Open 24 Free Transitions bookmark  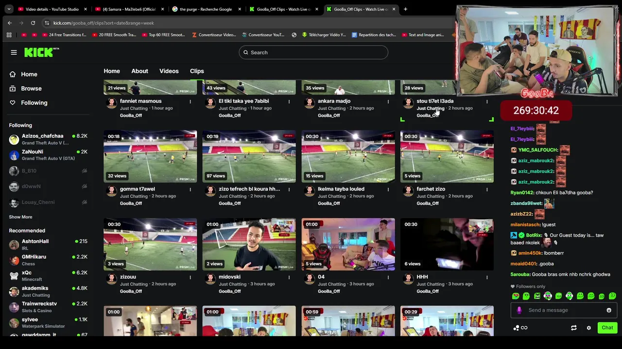coord(64,35)
